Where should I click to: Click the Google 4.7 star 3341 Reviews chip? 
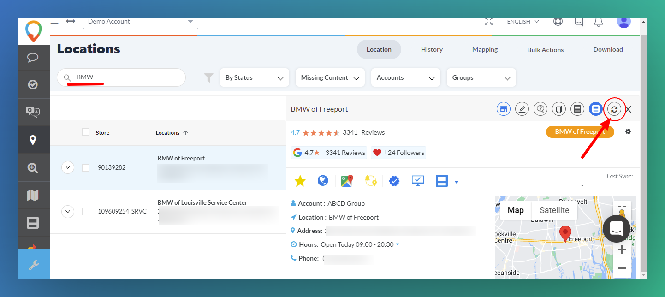(x=329, y=153)
